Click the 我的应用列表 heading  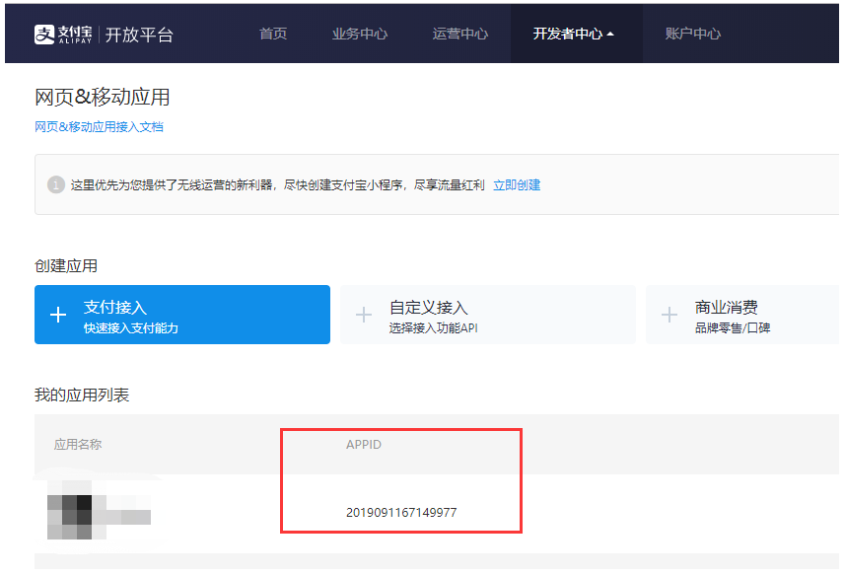[x=82, y=395]
